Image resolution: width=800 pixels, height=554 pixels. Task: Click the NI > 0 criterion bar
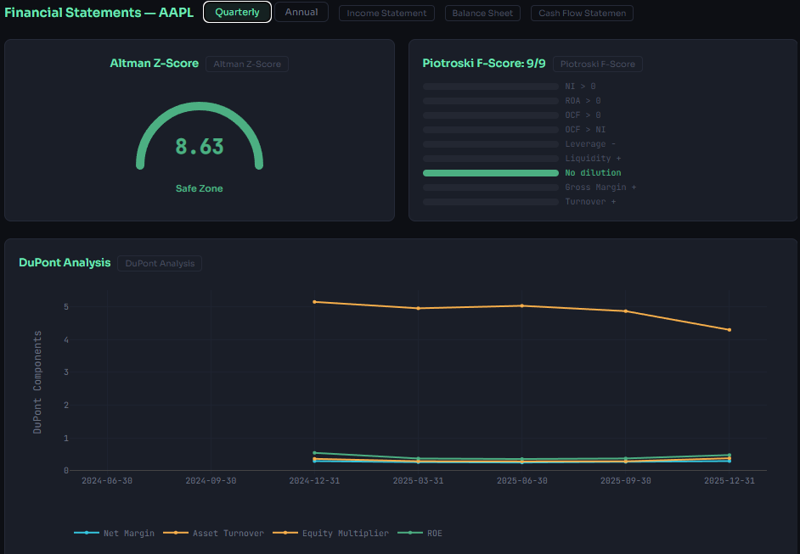click(x=490, y=86)
